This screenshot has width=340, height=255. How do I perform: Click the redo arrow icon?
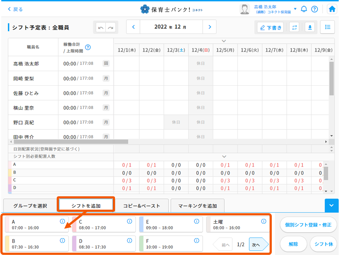click(111, 28)
